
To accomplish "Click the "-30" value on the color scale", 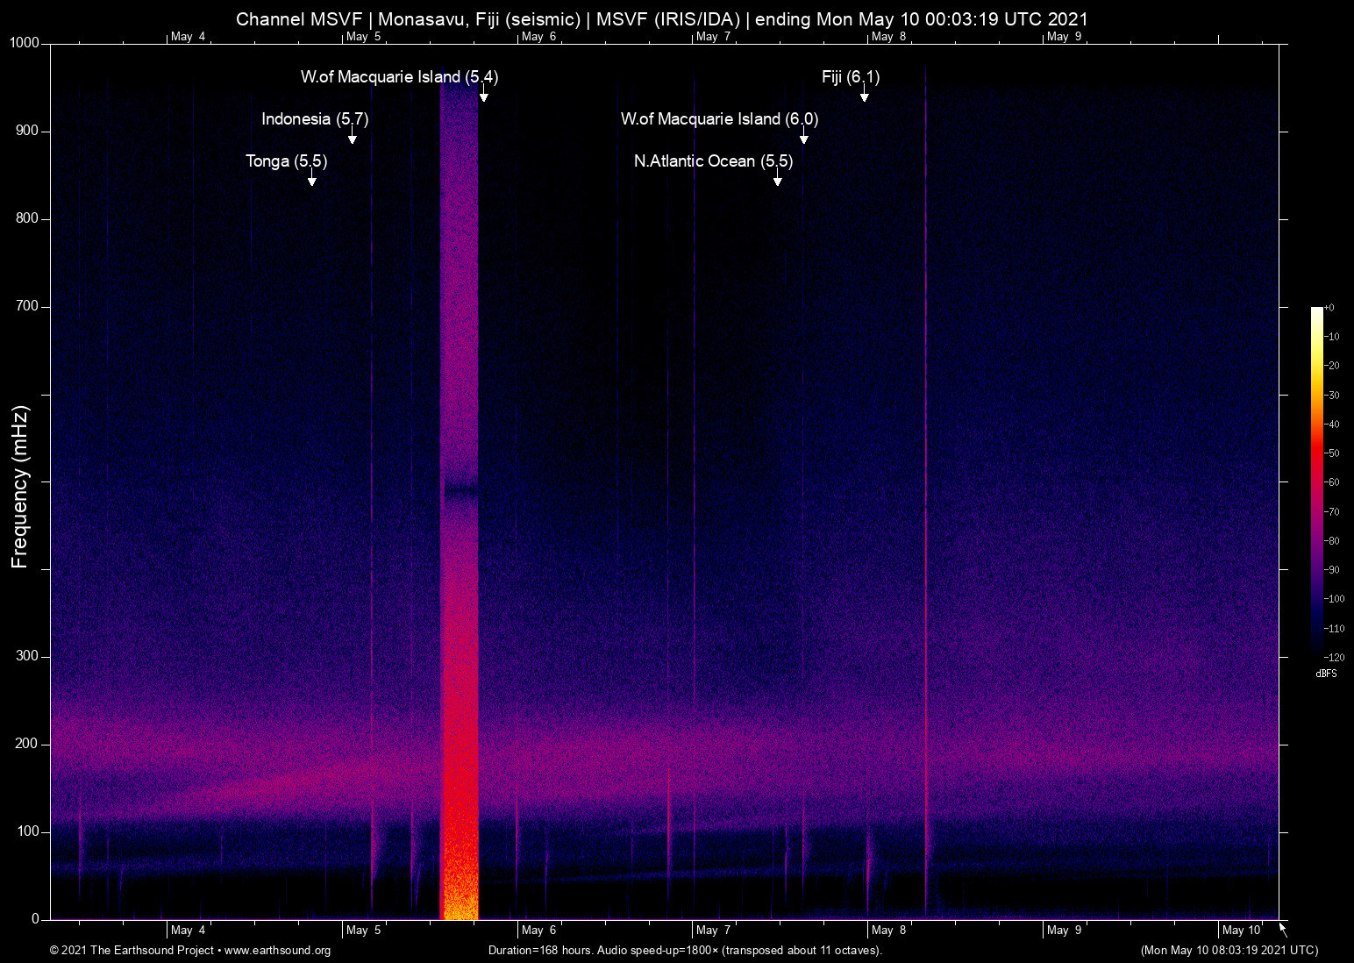I will 1331,396.
